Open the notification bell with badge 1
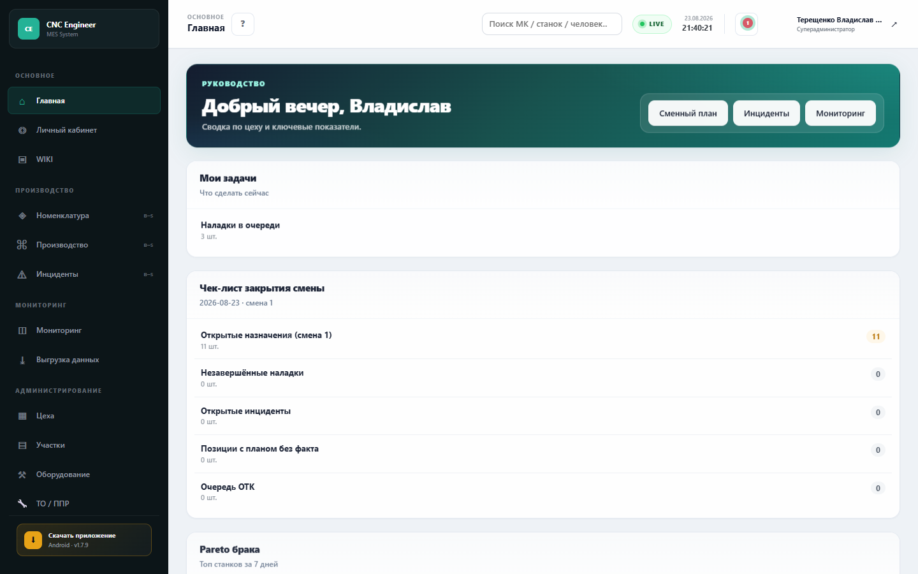 coord(747,24)
